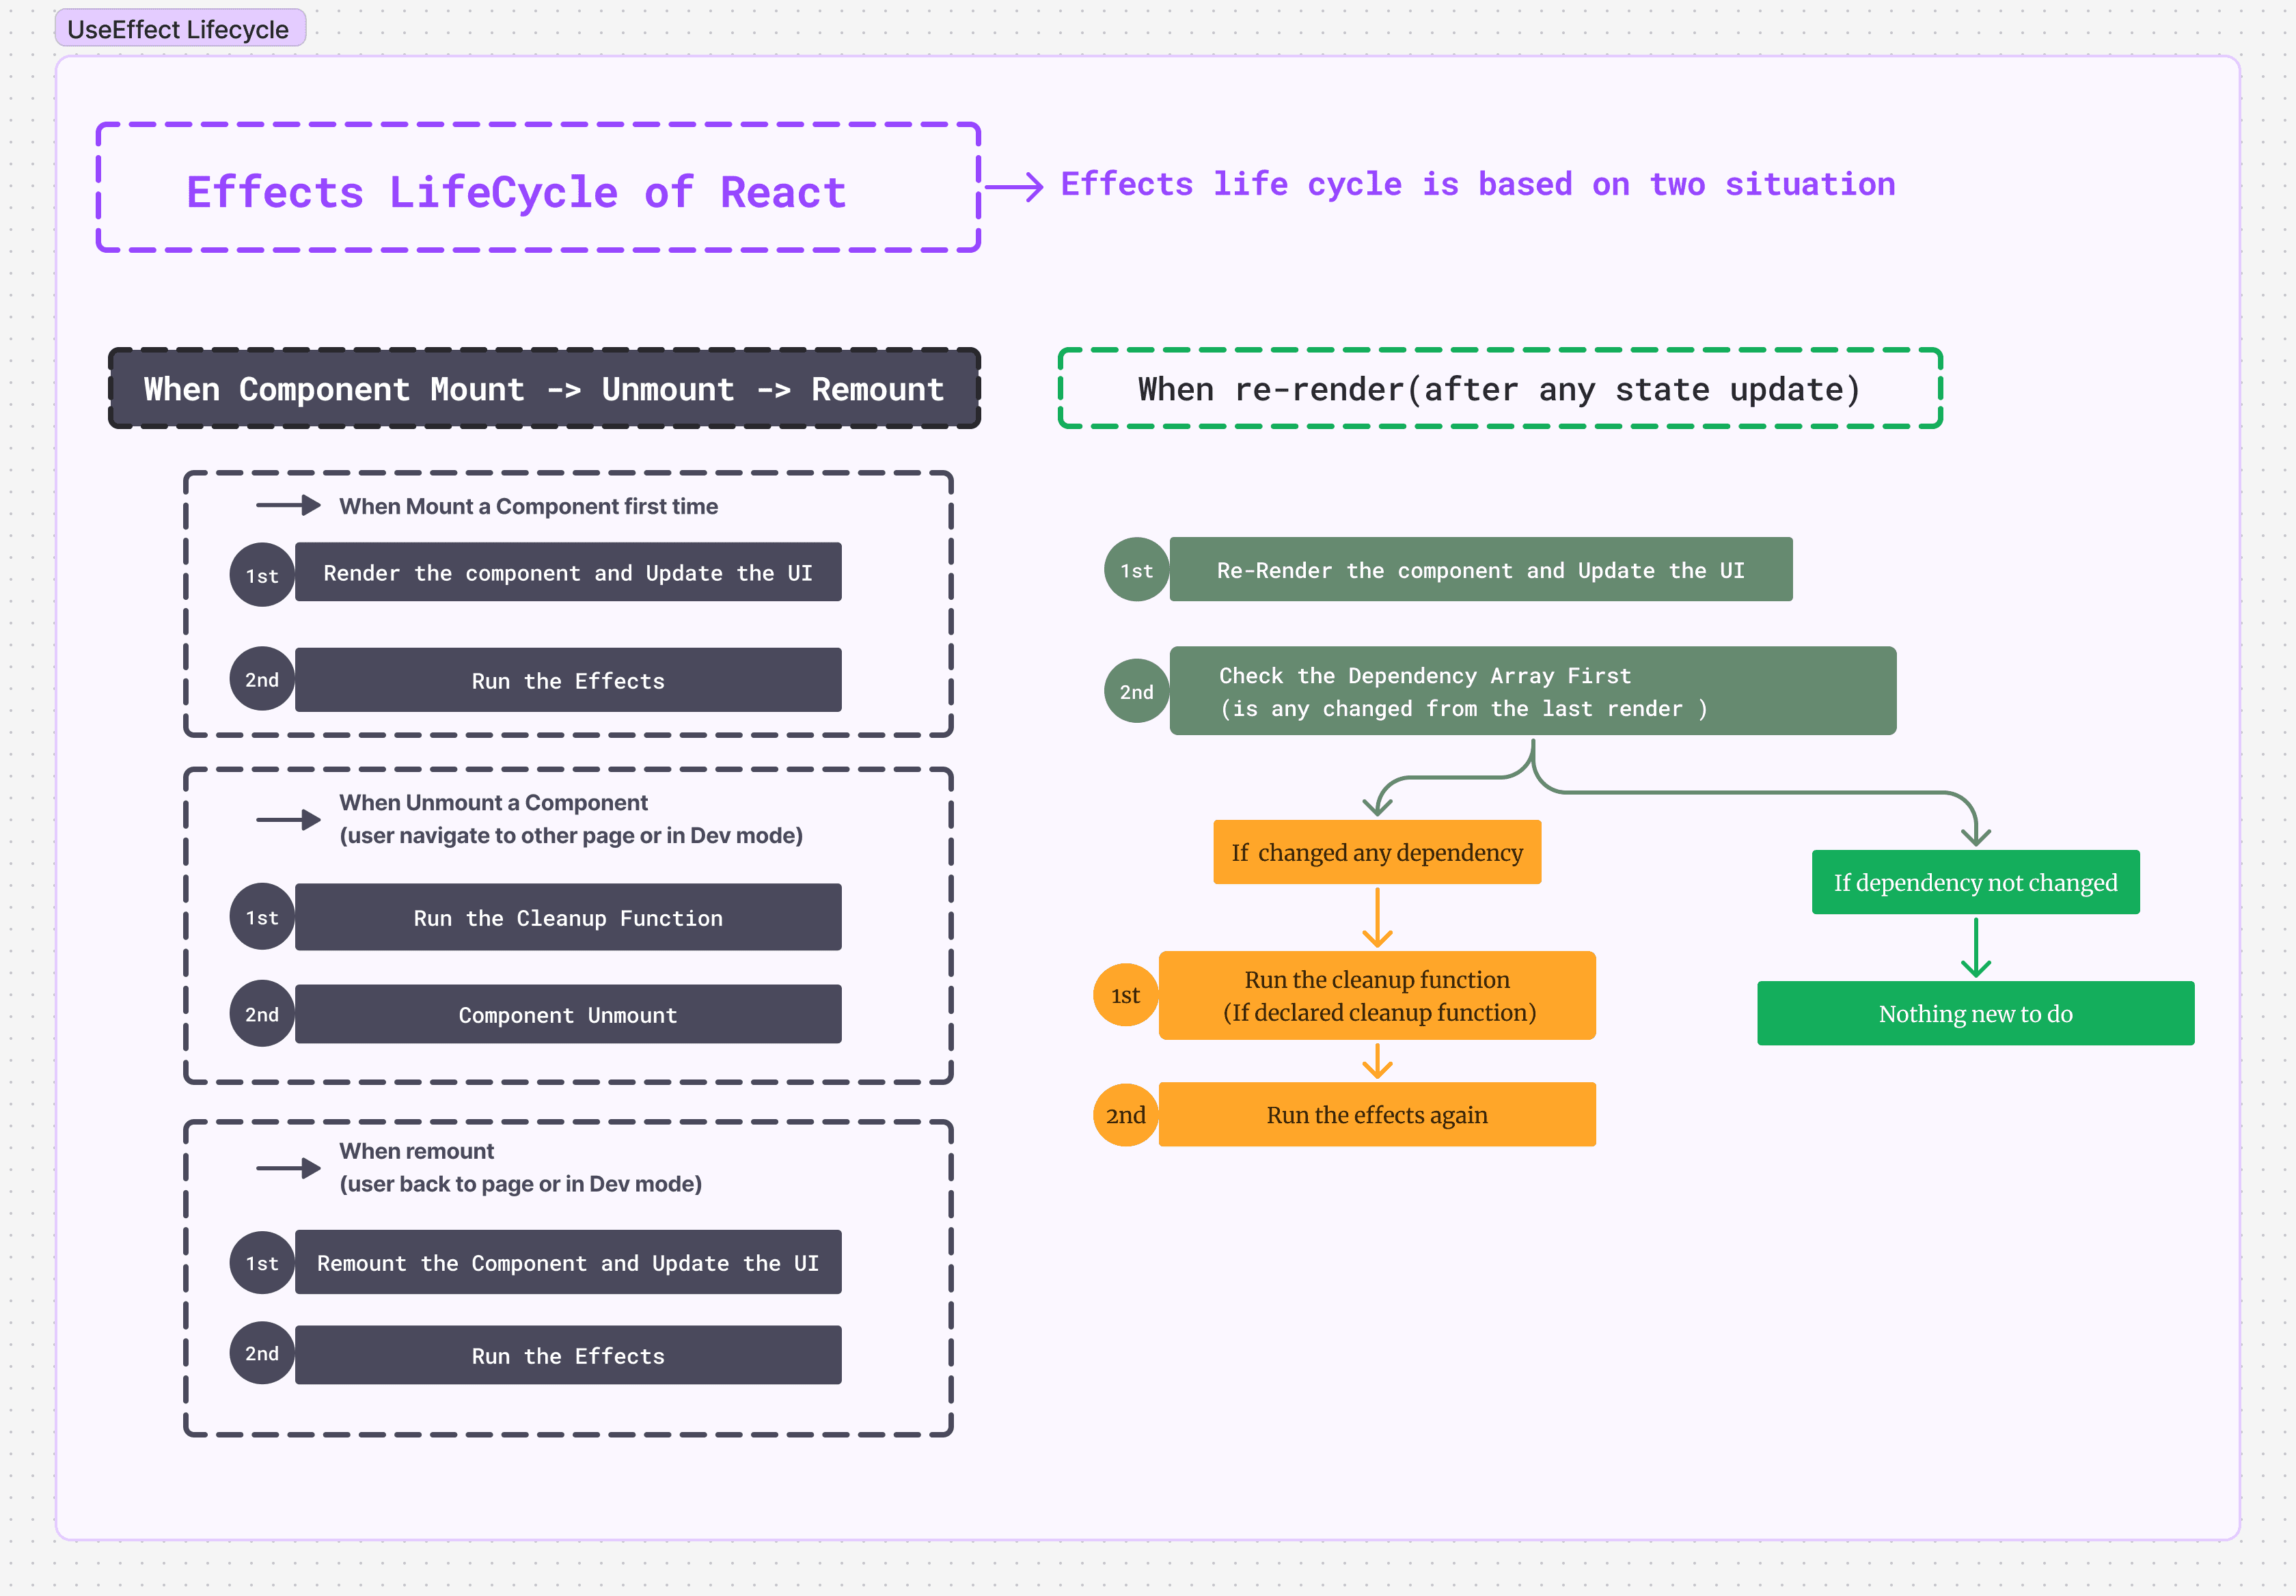Click 'When Unmount a Component' label

(x=571, y=819)
